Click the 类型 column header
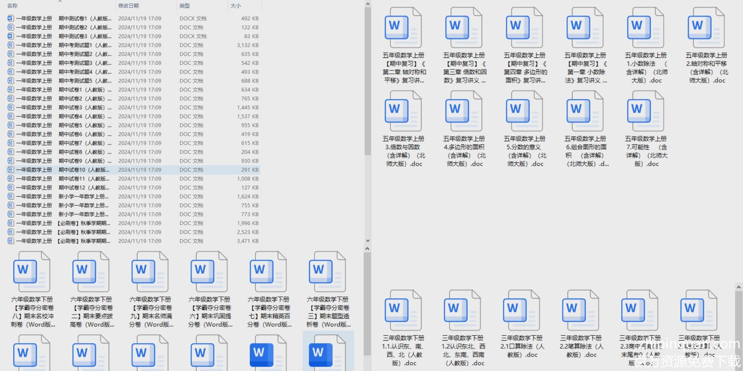 185,6
